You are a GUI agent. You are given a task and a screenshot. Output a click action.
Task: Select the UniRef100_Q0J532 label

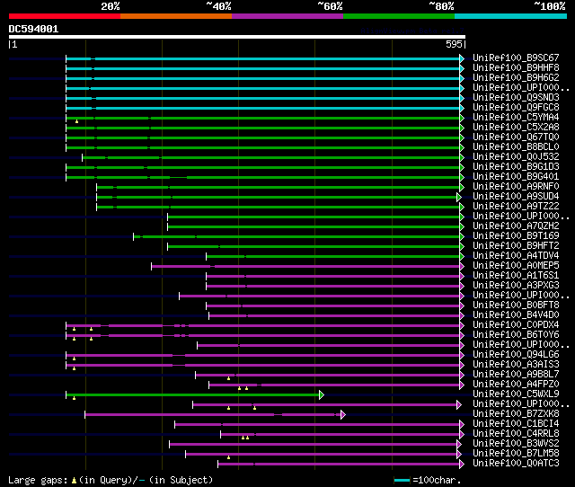pos(516,157)
